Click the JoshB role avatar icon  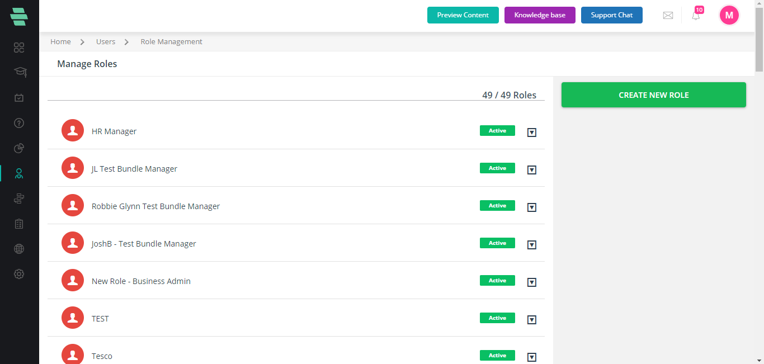coord(73,243)
